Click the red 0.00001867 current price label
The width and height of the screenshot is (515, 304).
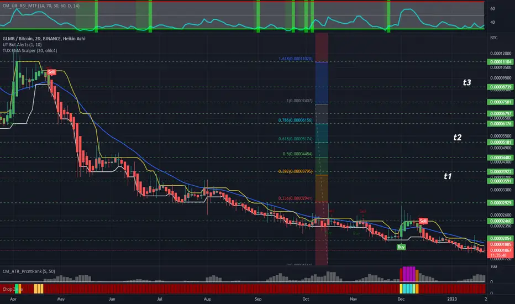[x=501, y=250]
